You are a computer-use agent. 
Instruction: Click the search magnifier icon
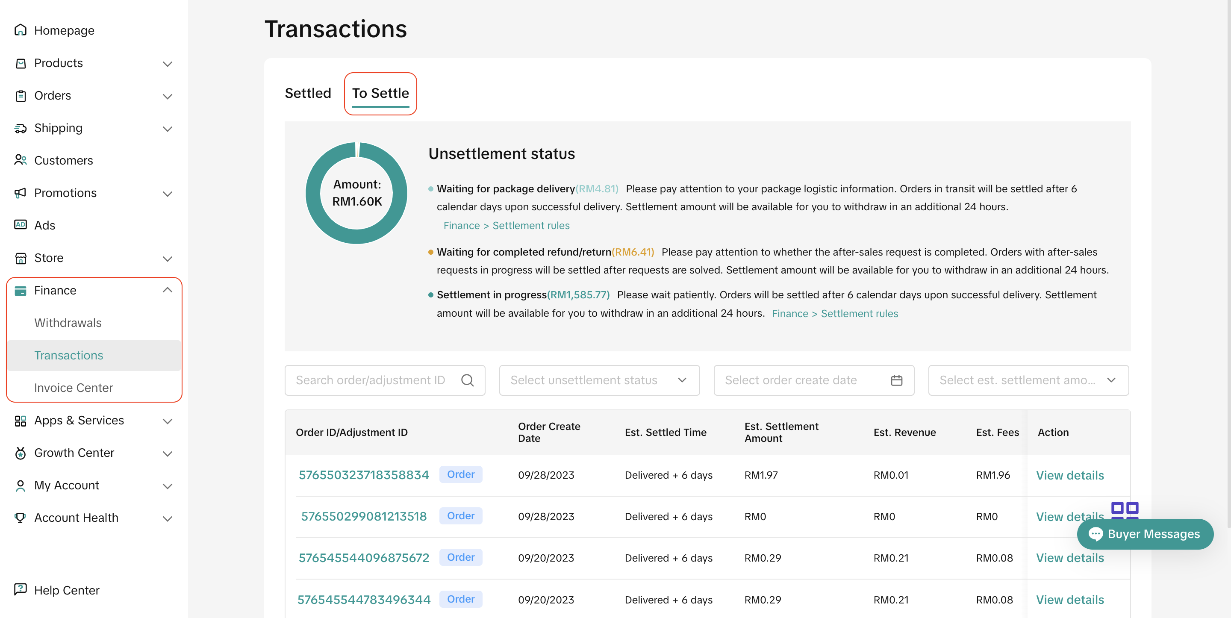pyautogui.click(x=467, y=380)
